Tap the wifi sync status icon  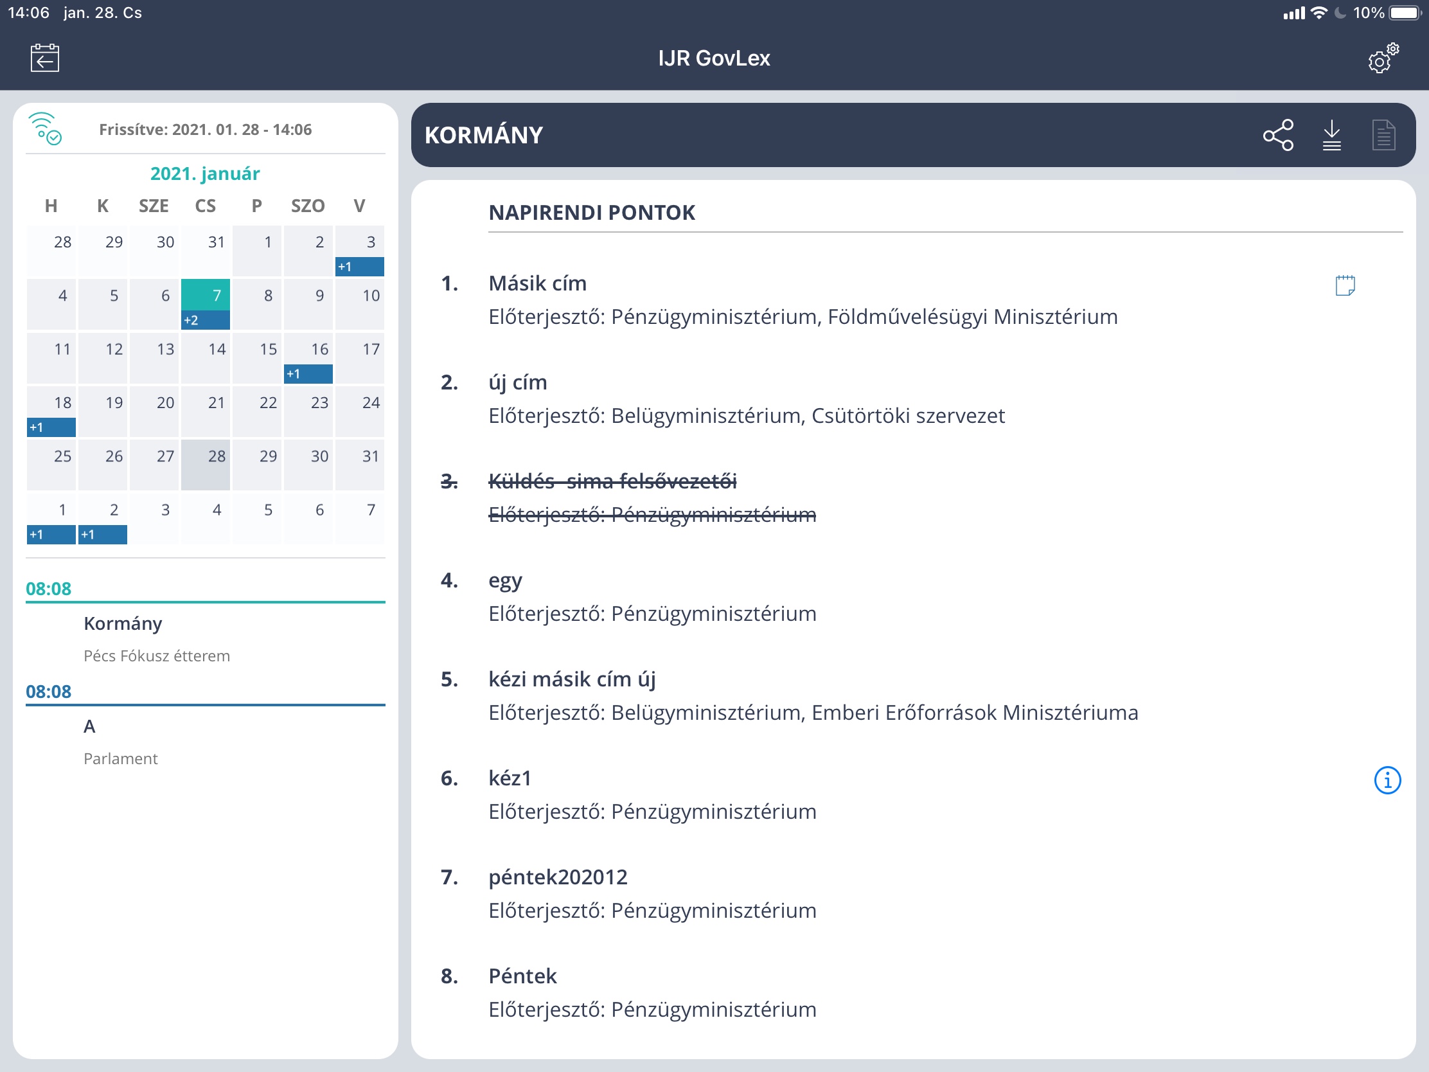45,129
